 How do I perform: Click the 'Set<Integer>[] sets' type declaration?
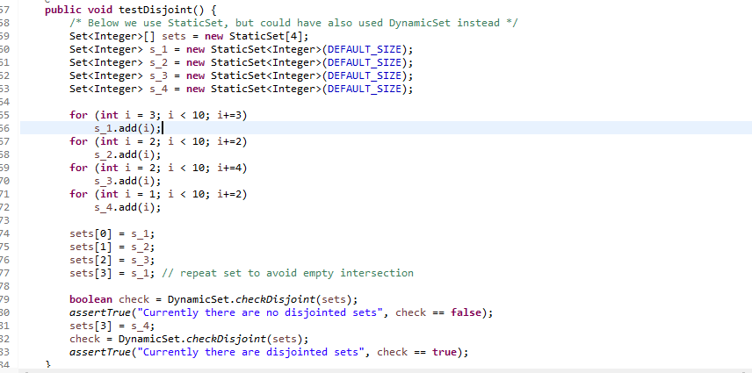[127, 36]
